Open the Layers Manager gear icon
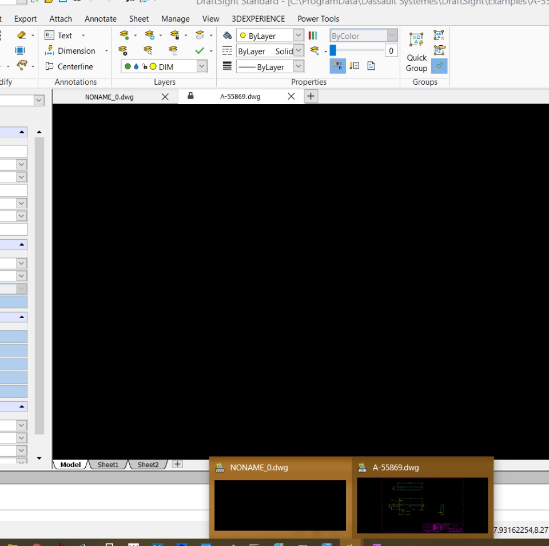This screenshot has height=546, width=549. 123,51
